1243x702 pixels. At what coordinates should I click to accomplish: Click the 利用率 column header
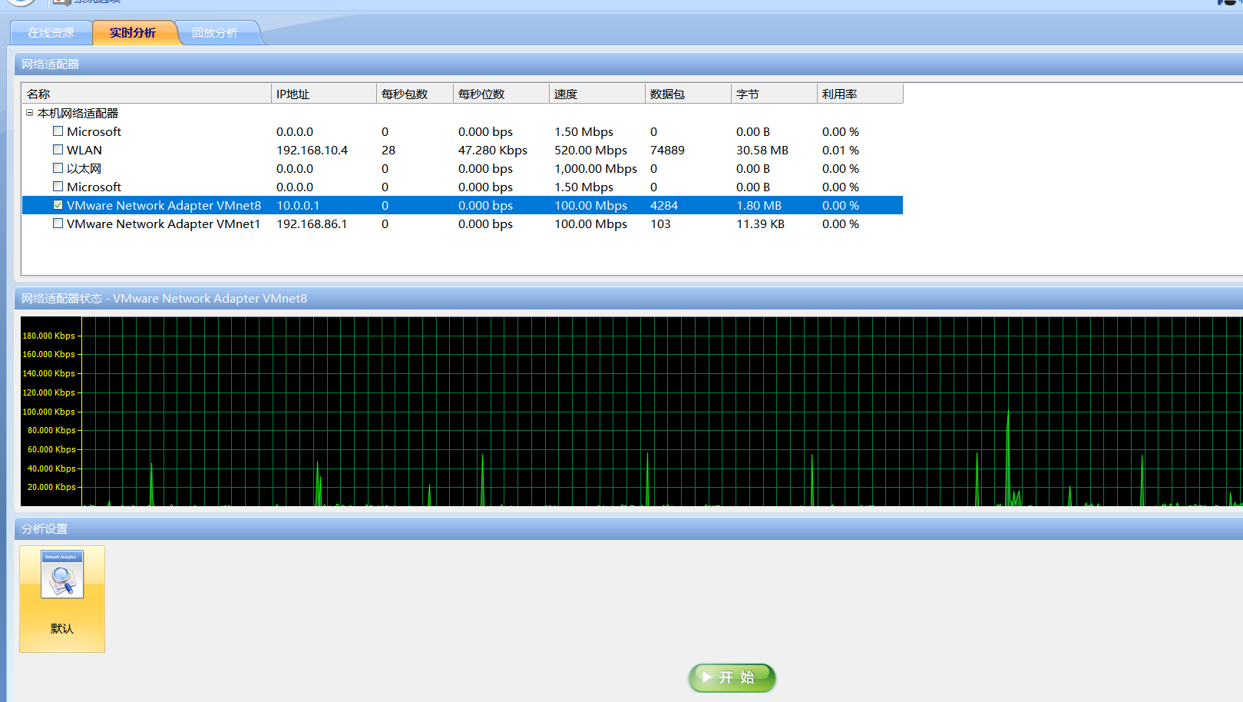pos(860,94)
